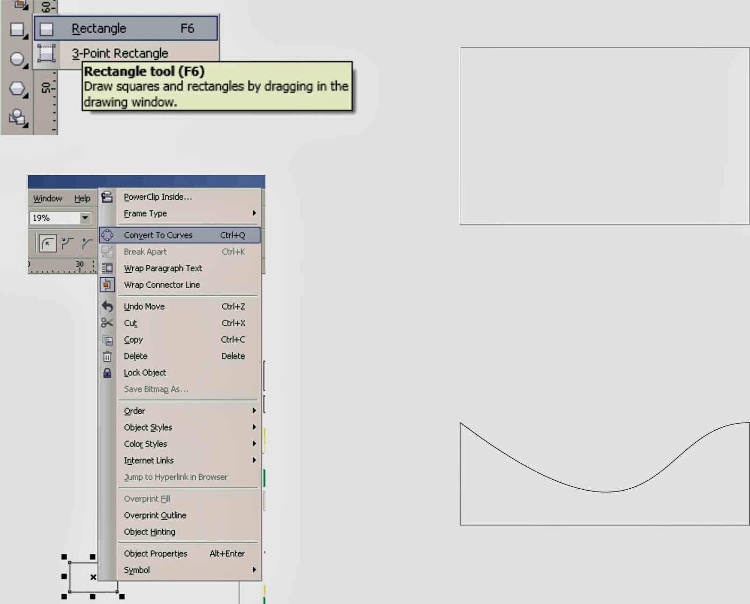Enable the Round corner button
750x604 pixels.
(48, 243)
